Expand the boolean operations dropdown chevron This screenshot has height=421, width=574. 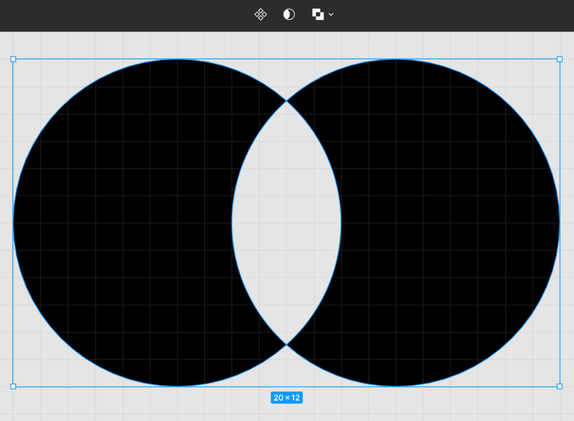[x=330, y=14]
